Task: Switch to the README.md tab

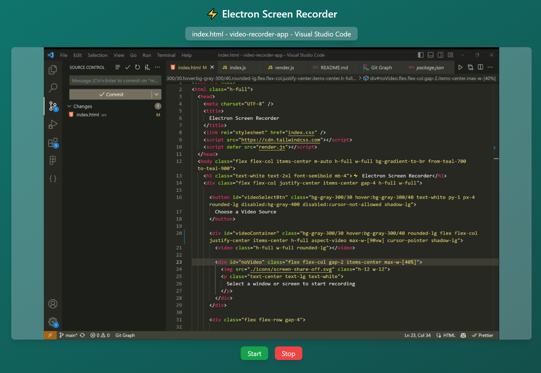Action: click(334, 68)
